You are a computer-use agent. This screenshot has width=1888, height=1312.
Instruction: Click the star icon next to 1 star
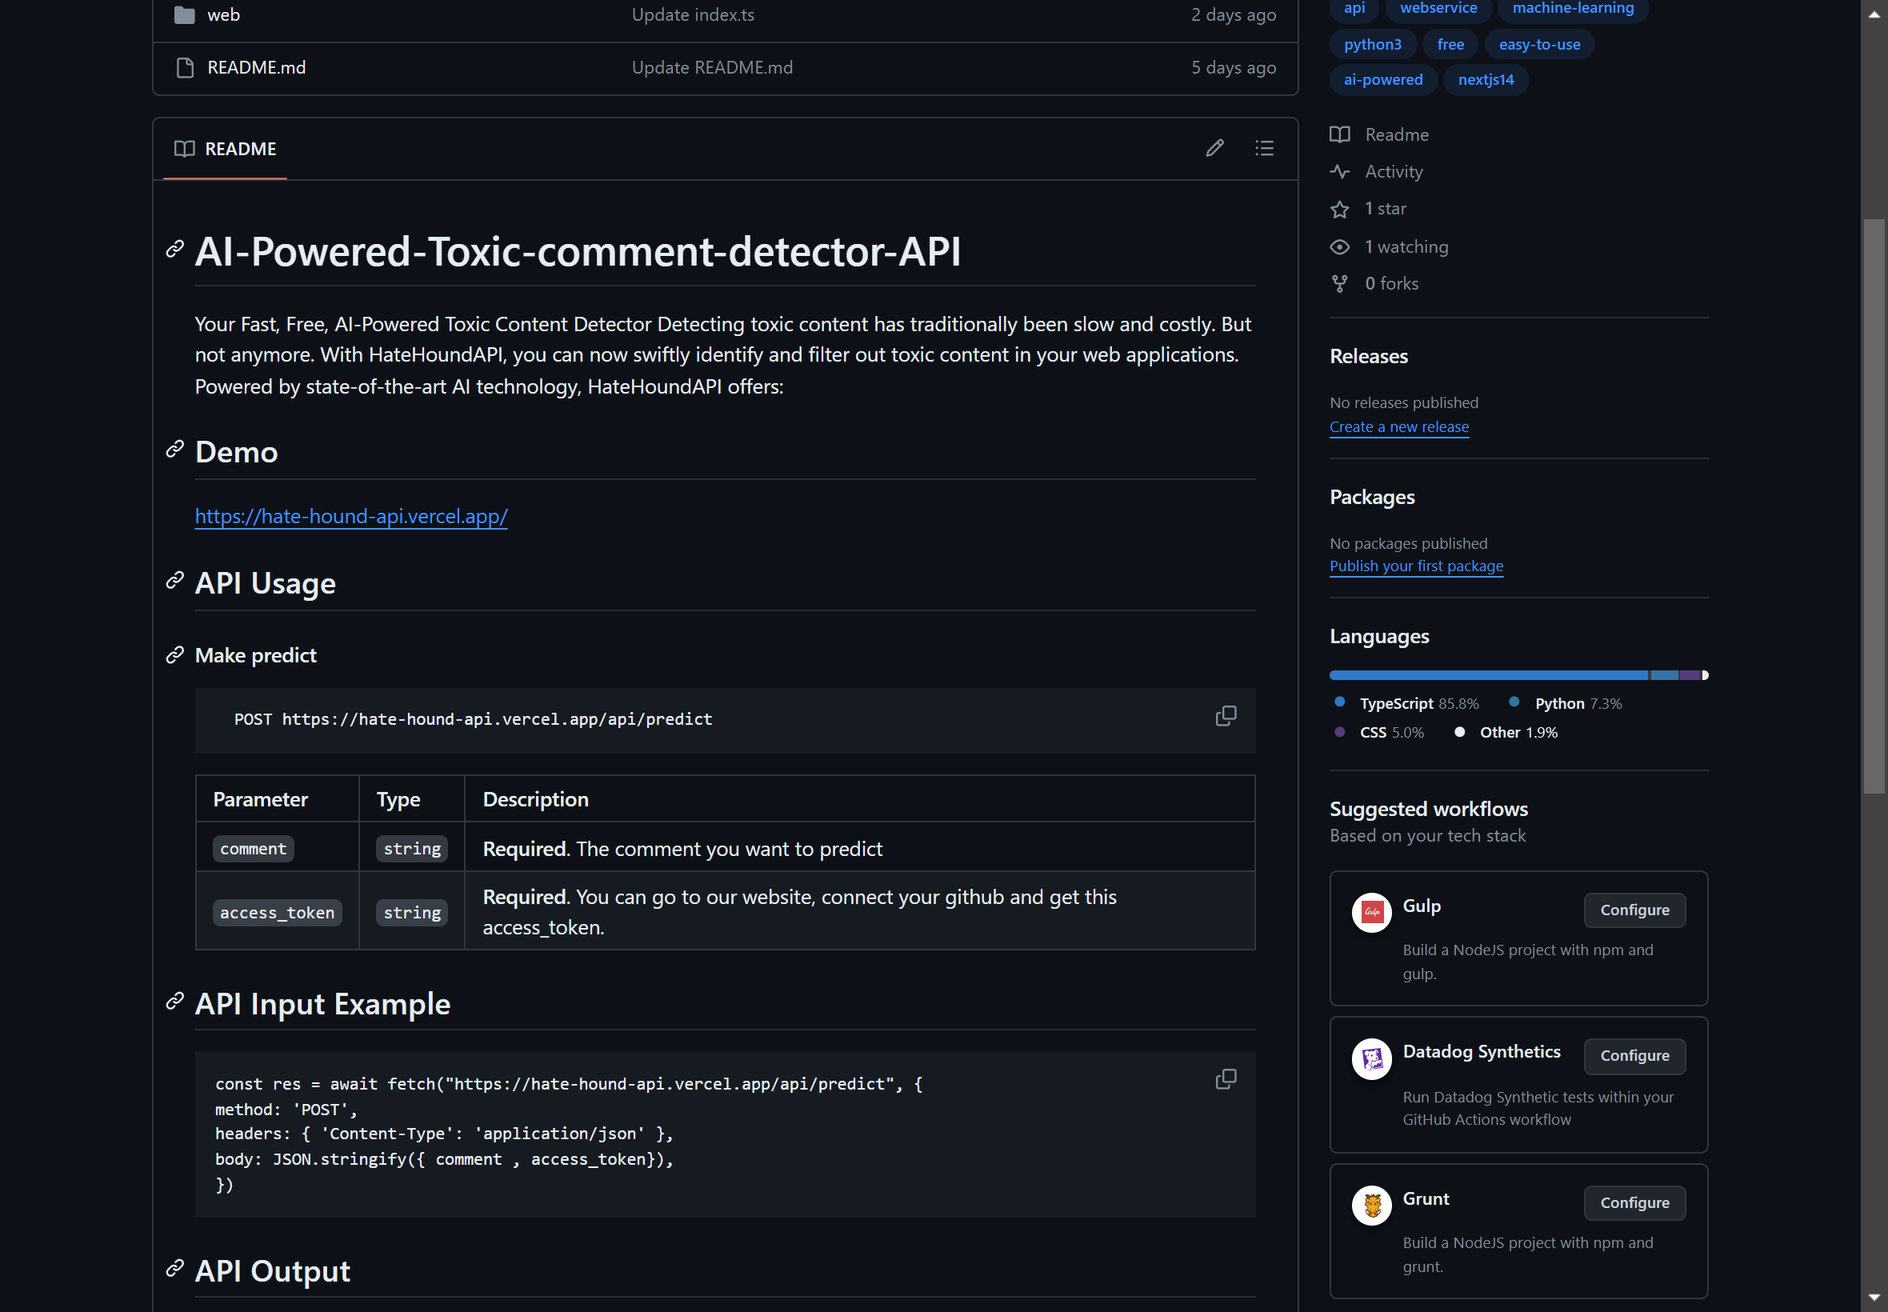1340,210
